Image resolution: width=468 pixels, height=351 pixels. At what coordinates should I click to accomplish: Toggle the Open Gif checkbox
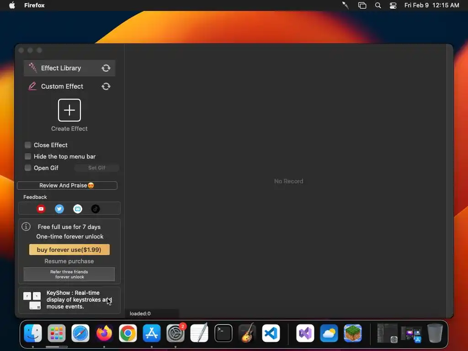point(28,168)
